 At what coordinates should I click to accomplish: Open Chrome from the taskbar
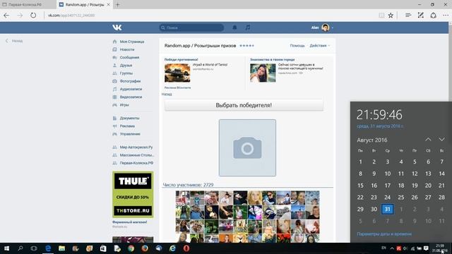(x=131, y=248)
